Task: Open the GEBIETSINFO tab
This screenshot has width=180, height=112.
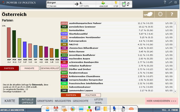Action: 45,101
